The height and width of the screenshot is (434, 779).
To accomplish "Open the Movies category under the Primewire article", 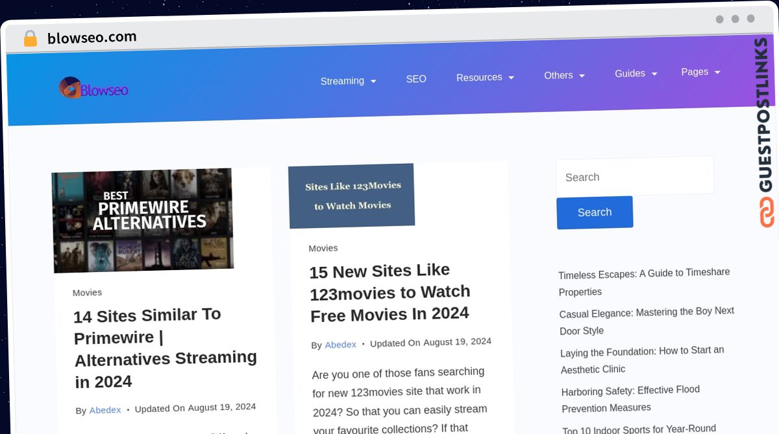I will (87, 292).
